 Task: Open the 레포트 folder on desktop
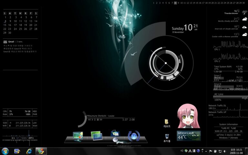[x=167, y=123]
